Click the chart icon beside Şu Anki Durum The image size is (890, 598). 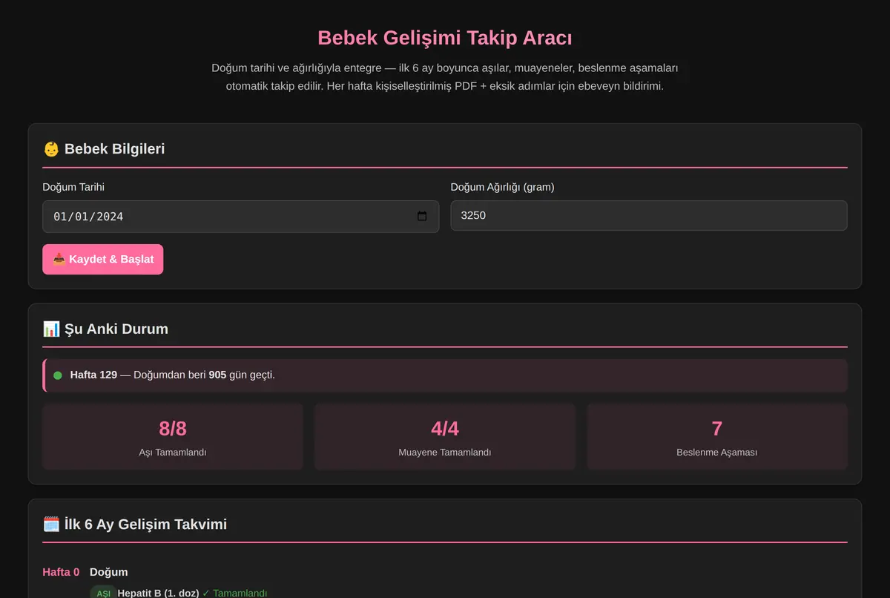point(51,329)
